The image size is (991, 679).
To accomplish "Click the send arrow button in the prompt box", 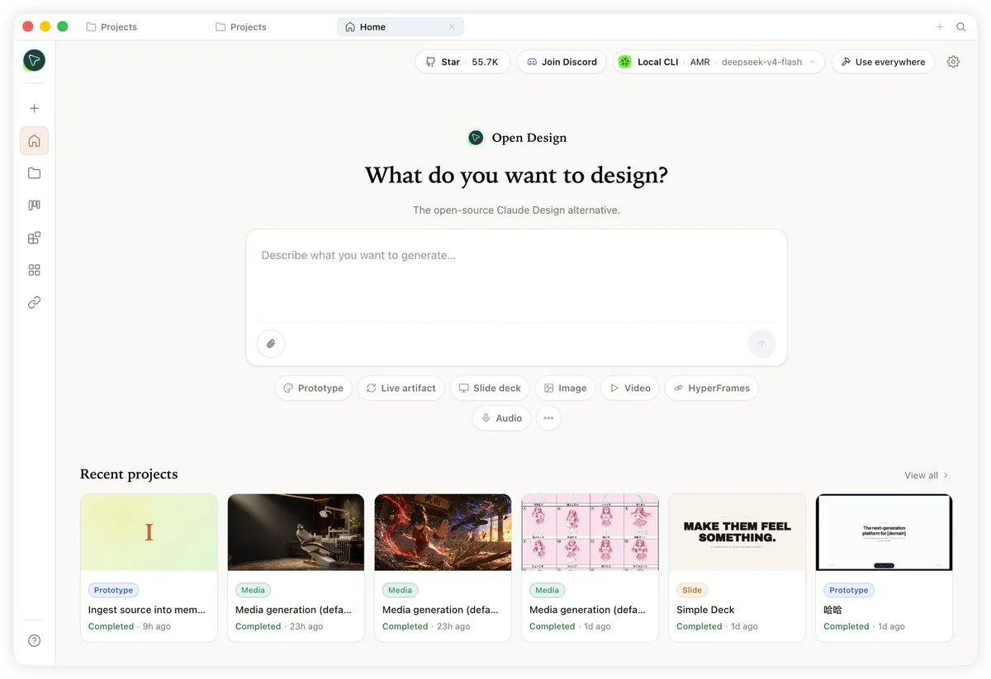I will pos(761,343).
